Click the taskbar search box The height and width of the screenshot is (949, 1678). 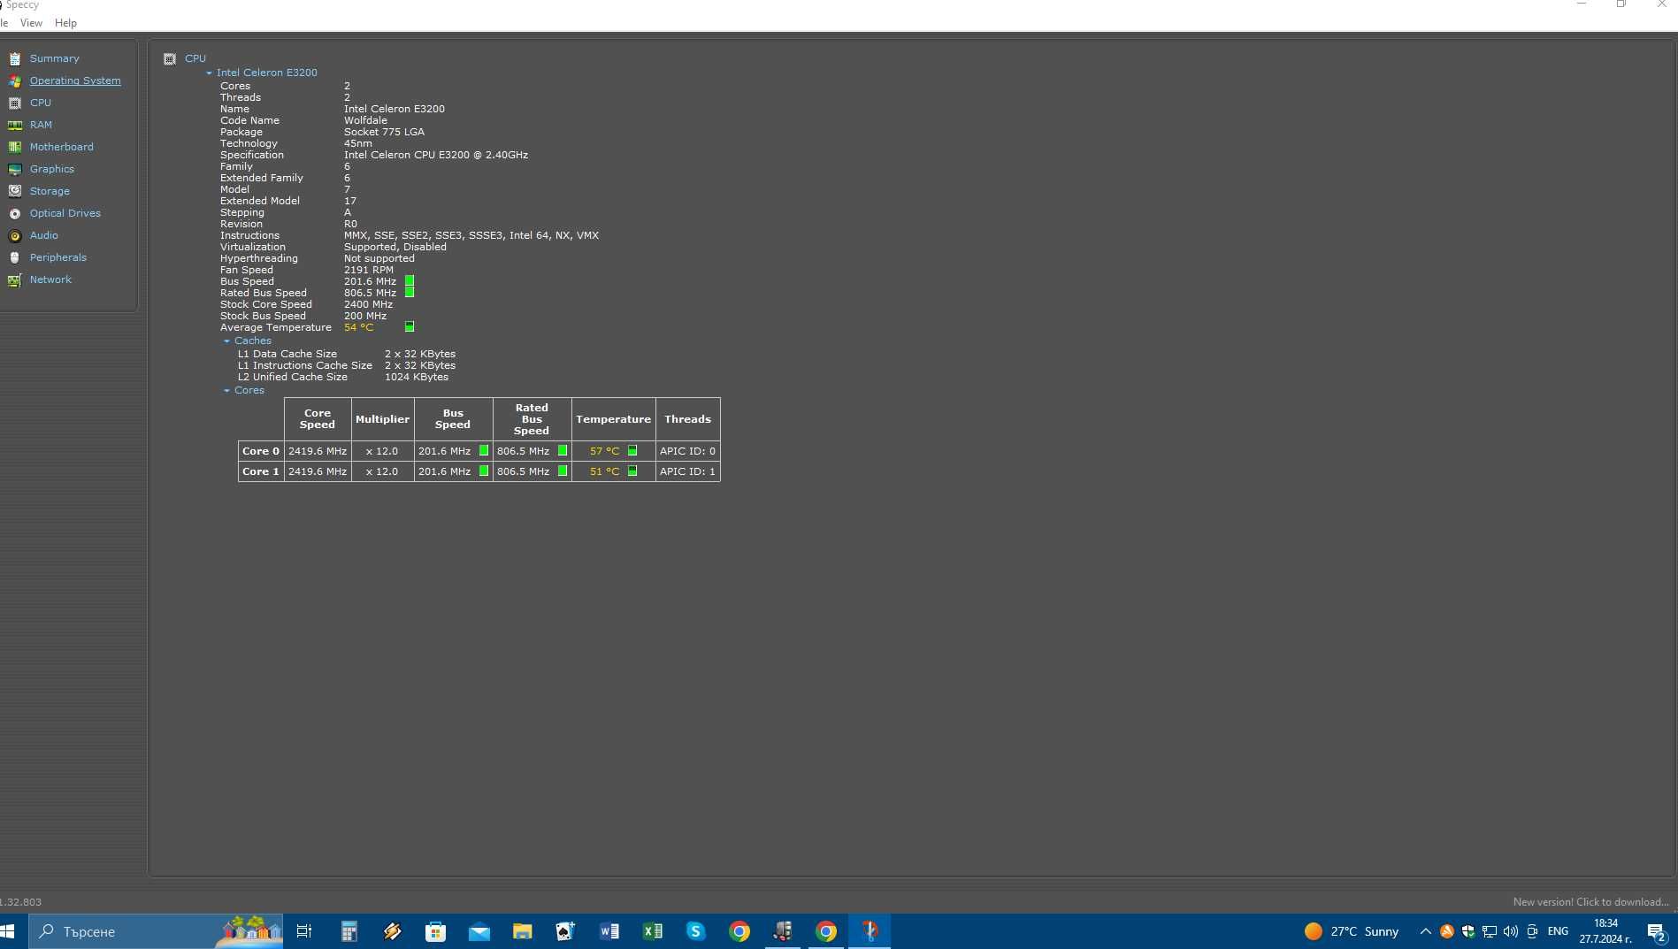(x=157, y=931)
